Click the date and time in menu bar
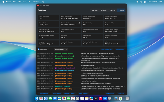The width and height of the screenshot is (164, 102). (x=155, y=2)
